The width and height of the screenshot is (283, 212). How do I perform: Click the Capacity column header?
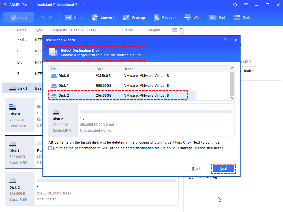pyautogui.click(x=60, y=30)
